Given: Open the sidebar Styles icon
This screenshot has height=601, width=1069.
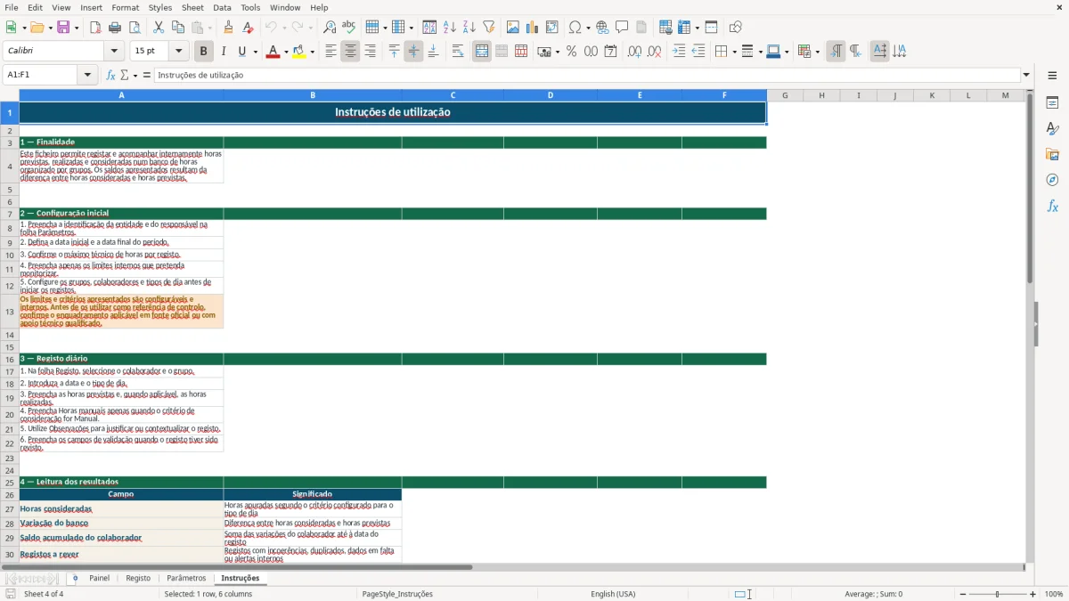Looking at the screenshot, I should coord(1052,129).
